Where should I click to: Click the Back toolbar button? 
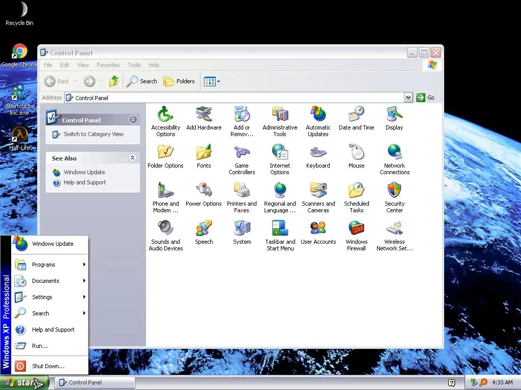point(57,81)
